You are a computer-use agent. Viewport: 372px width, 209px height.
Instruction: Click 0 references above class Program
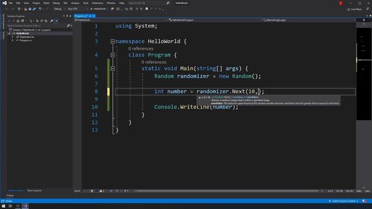point(141,49)
